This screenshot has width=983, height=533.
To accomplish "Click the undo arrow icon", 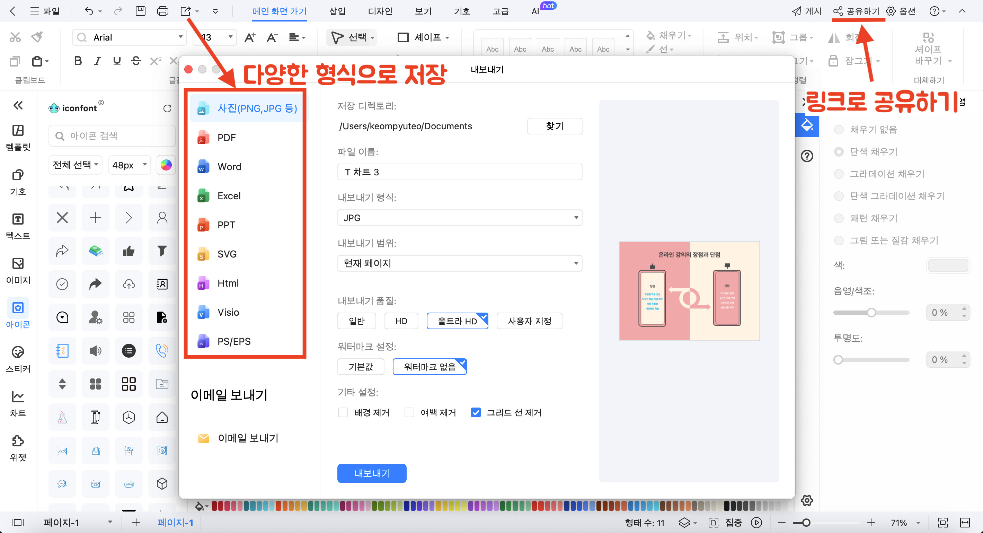I will tap(89, 11).
